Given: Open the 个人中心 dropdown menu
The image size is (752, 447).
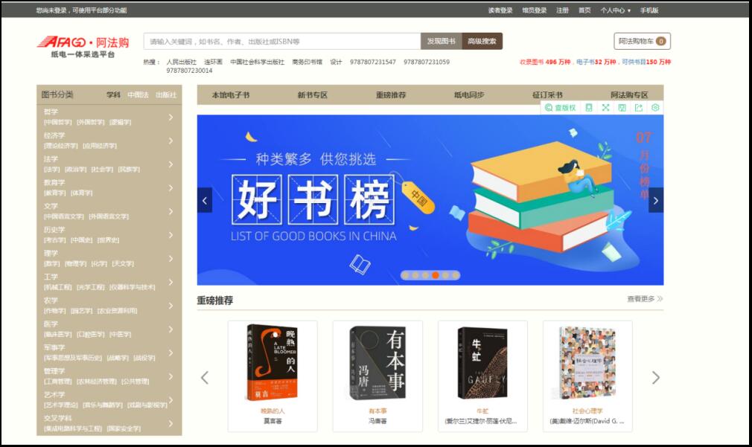Looking at the screenshot, I should [x=615, y=10].
